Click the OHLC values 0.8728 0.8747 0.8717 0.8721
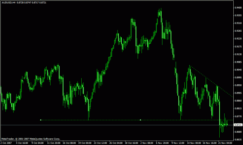This screenshot has height=145, width=243. 31,2
